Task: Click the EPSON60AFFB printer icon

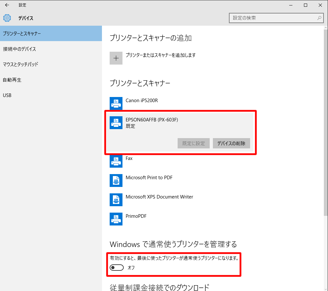Action: coord(116,123)
